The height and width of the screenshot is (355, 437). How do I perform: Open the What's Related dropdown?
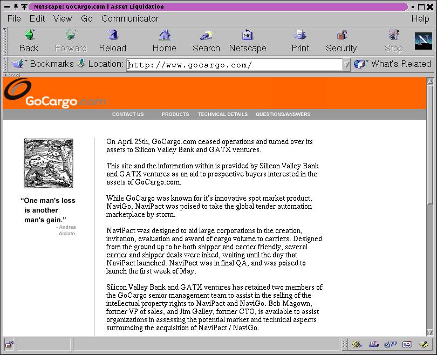[393, 64]
